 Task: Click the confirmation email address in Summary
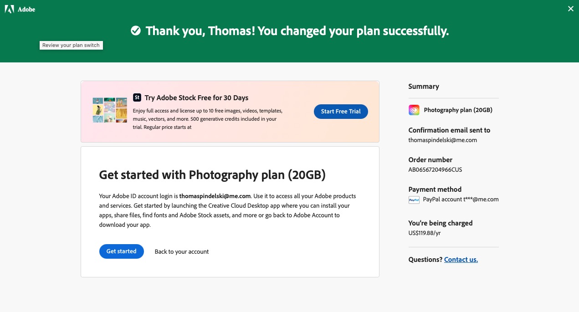442,140
